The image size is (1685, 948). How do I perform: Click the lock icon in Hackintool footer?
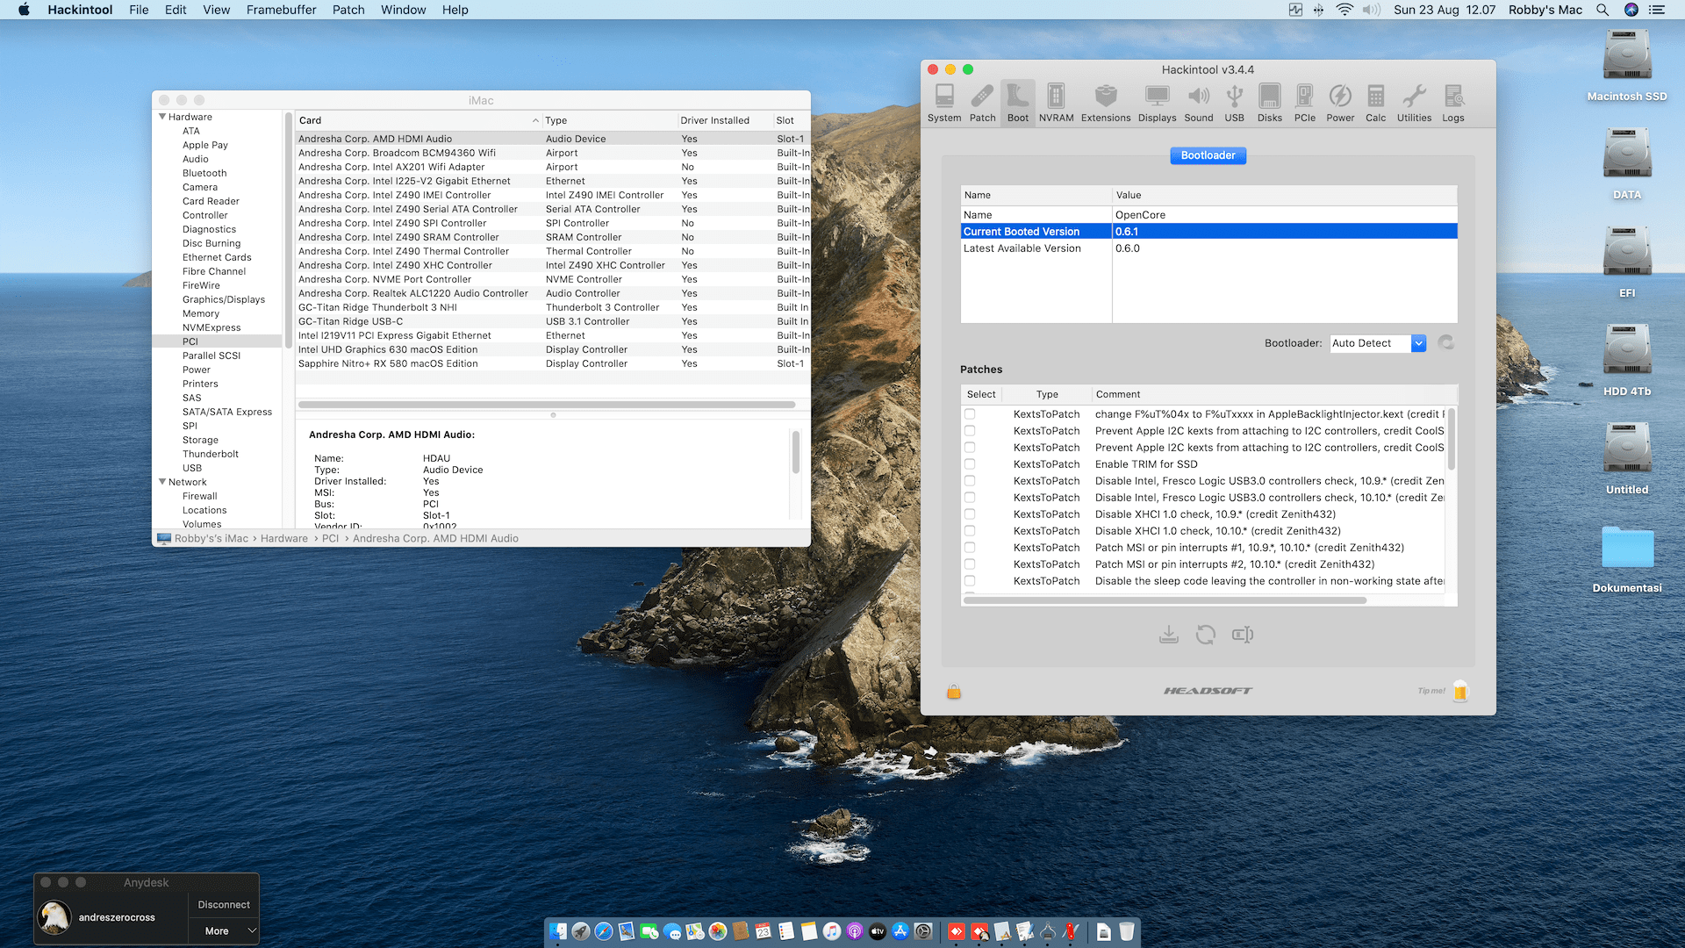tap(954, 692)
